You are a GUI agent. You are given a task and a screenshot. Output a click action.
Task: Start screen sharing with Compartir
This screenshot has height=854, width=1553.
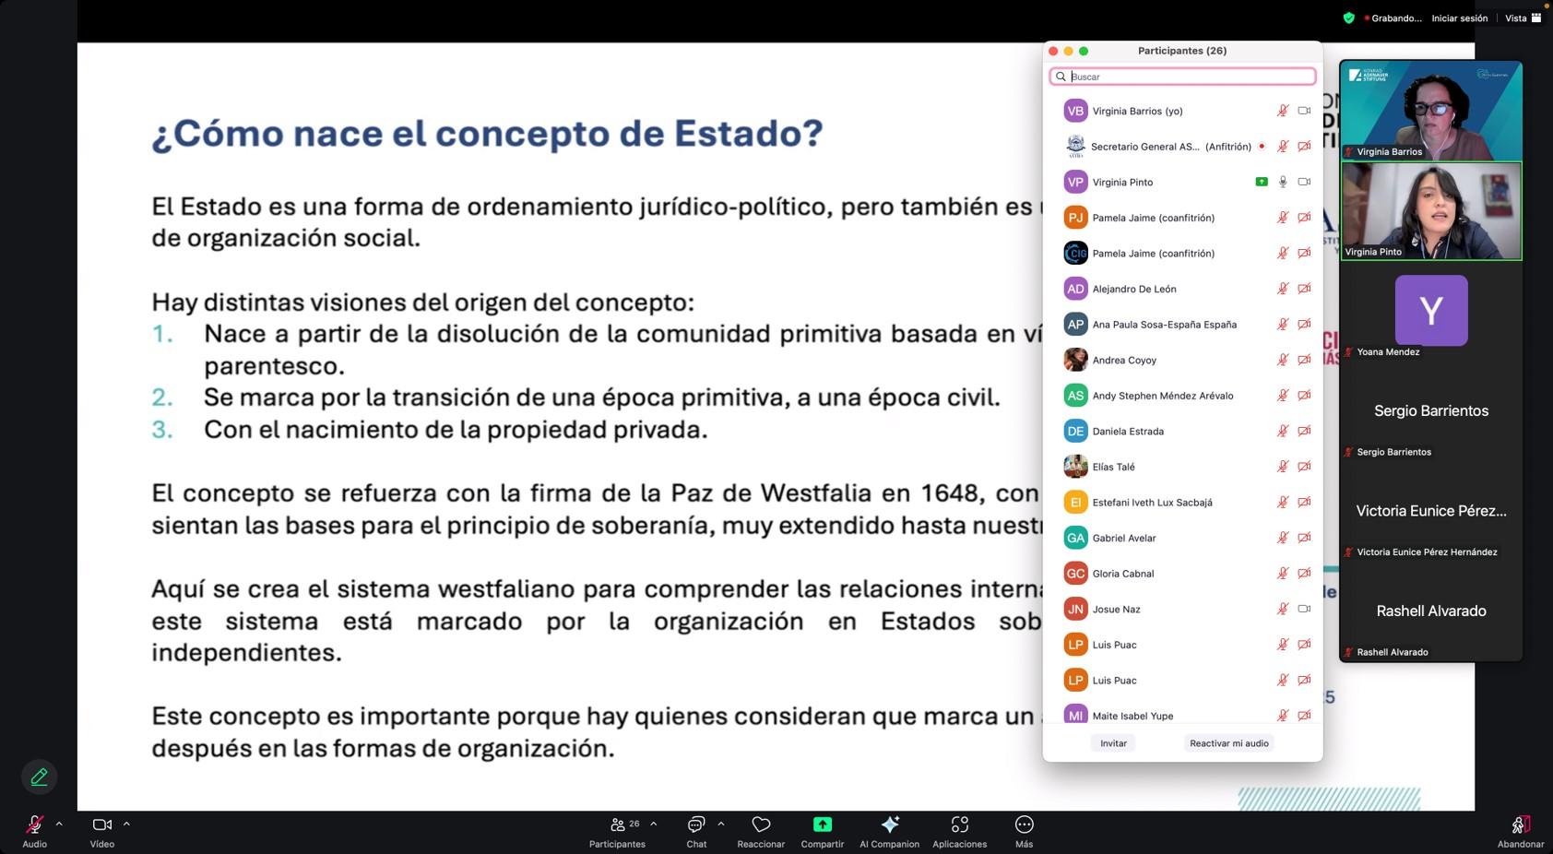tap(822, 824)
